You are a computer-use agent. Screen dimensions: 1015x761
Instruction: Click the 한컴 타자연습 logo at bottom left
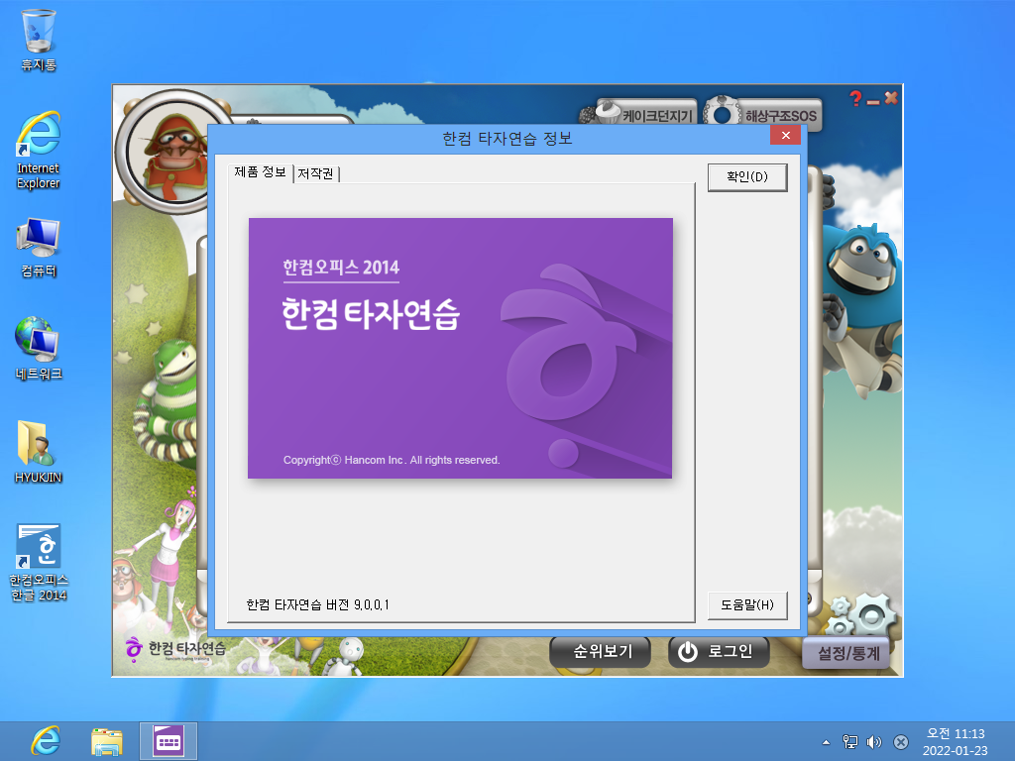click(x=175, y=648)
